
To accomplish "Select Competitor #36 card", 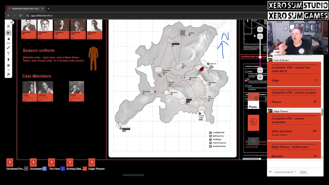I will click(x=61, y=29).
